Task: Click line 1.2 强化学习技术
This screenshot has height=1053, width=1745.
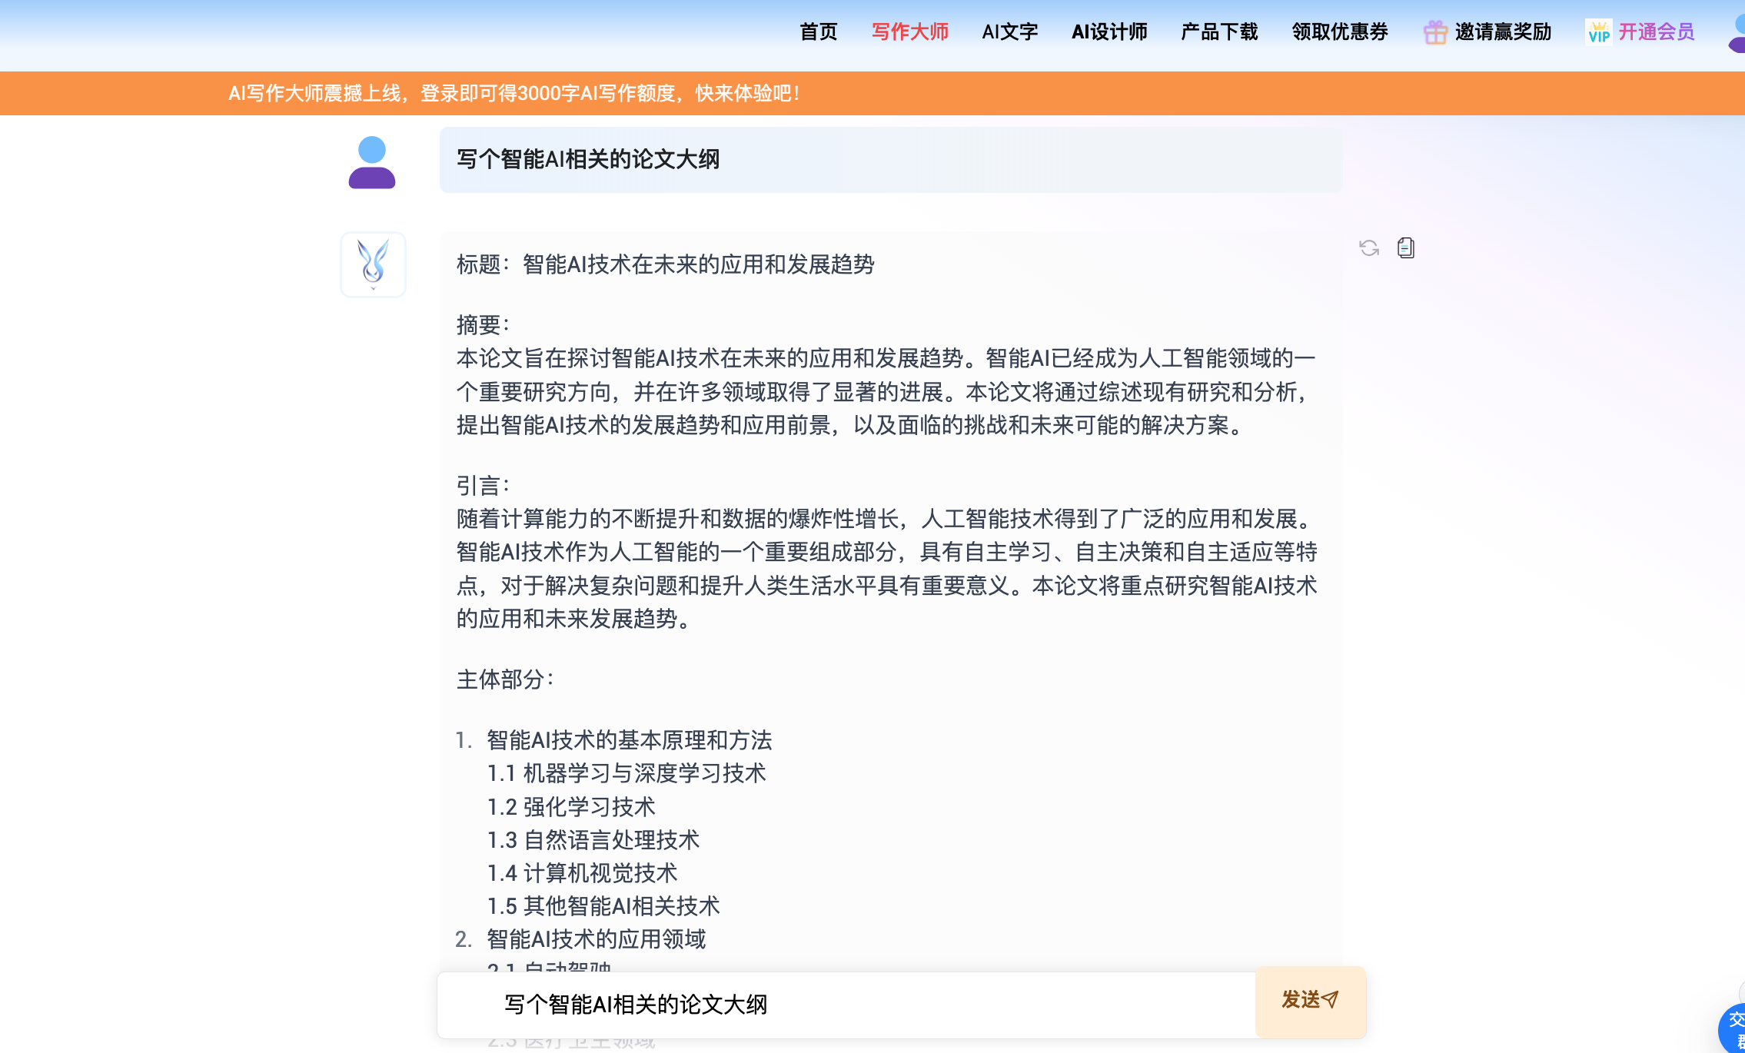Action: coord(571,807)
